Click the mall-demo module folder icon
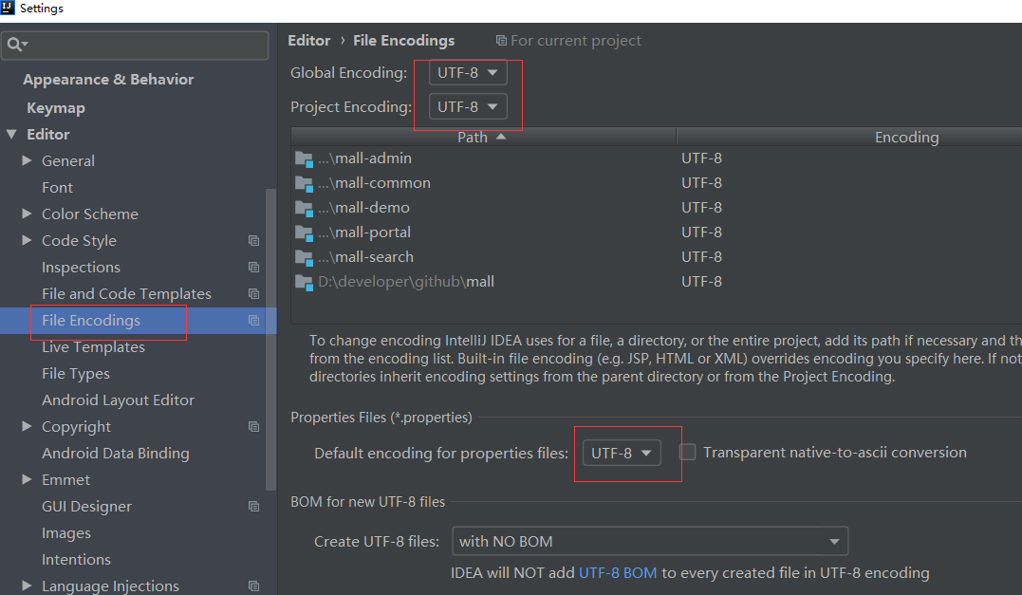Image resolution: width=1022 pixels, height=595 pixels. [x=304, y=208]
